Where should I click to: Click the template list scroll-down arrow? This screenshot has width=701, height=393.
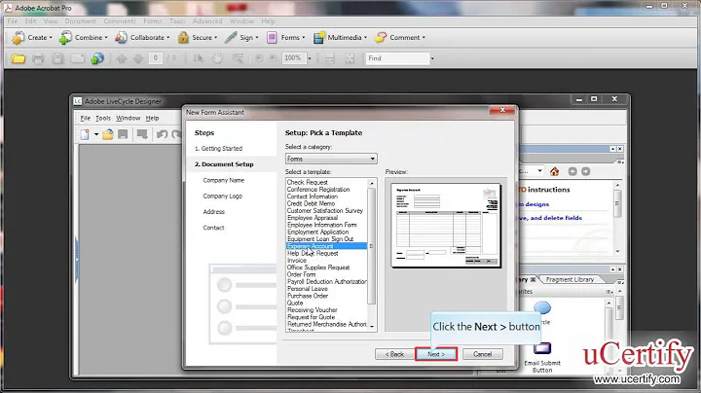[372, 327]
